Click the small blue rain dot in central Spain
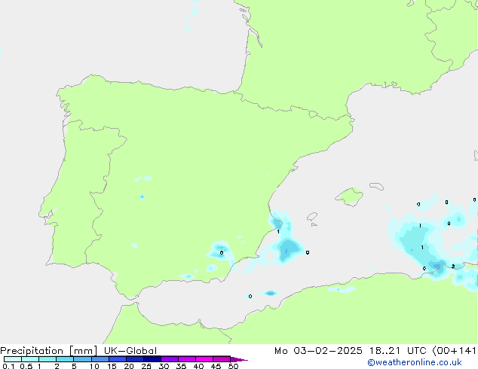478x369 pixels. 142,197
